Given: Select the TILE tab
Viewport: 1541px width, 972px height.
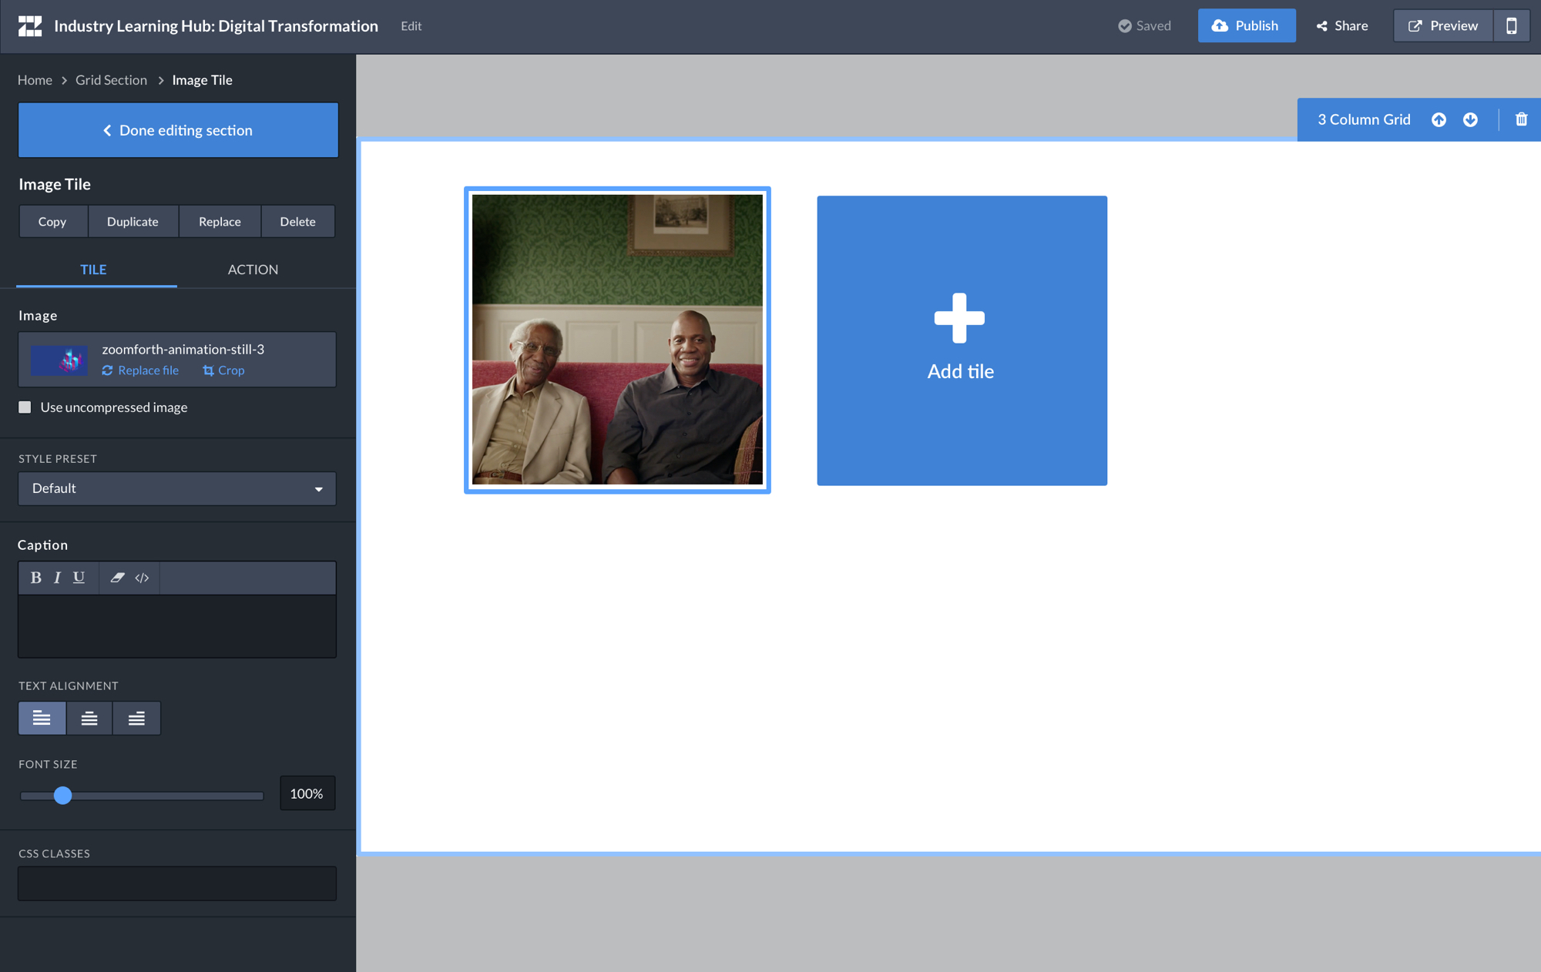Looking at the screenshot, I should click(93, 270).
